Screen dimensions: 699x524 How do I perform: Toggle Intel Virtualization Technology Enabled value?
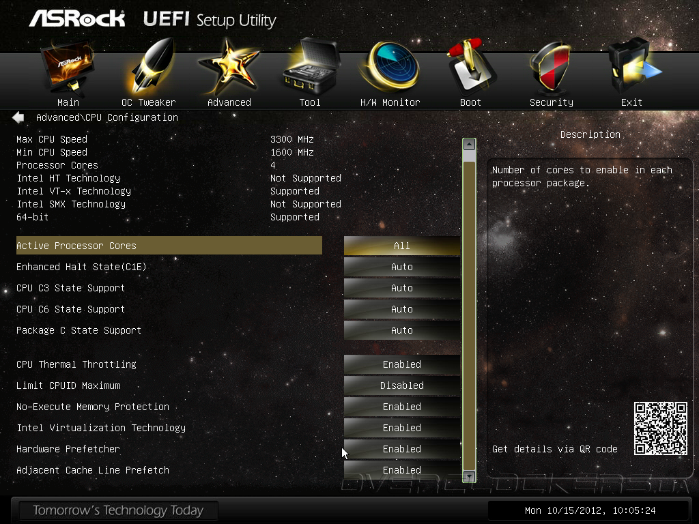[x=401, y=428]
